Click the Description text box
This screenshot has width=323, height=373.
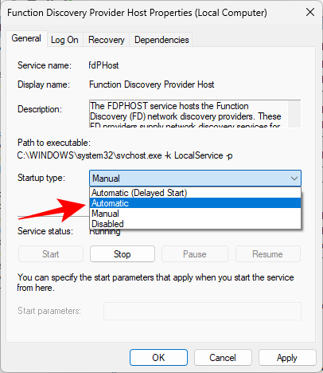pyautogui.click(x=189, y=114)
